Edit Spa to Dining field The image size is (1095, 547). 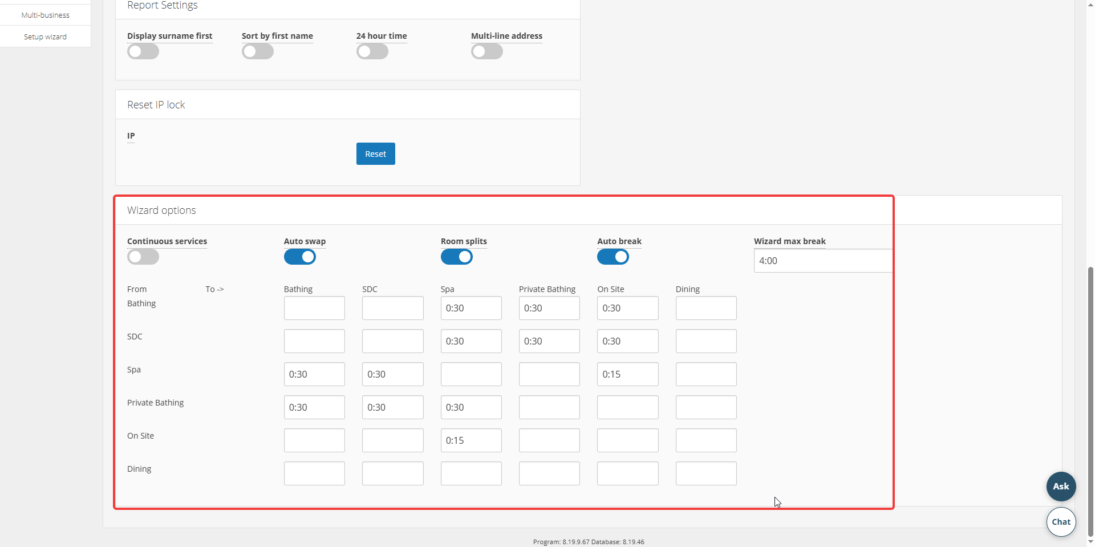click(706, 374)
